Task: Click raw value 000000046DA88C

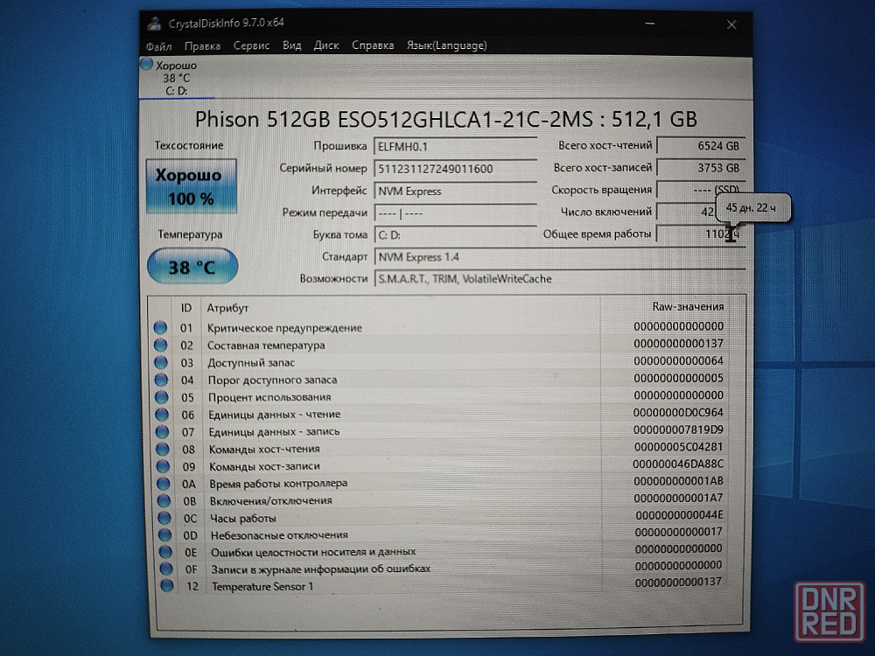Action: pos(678,464)
